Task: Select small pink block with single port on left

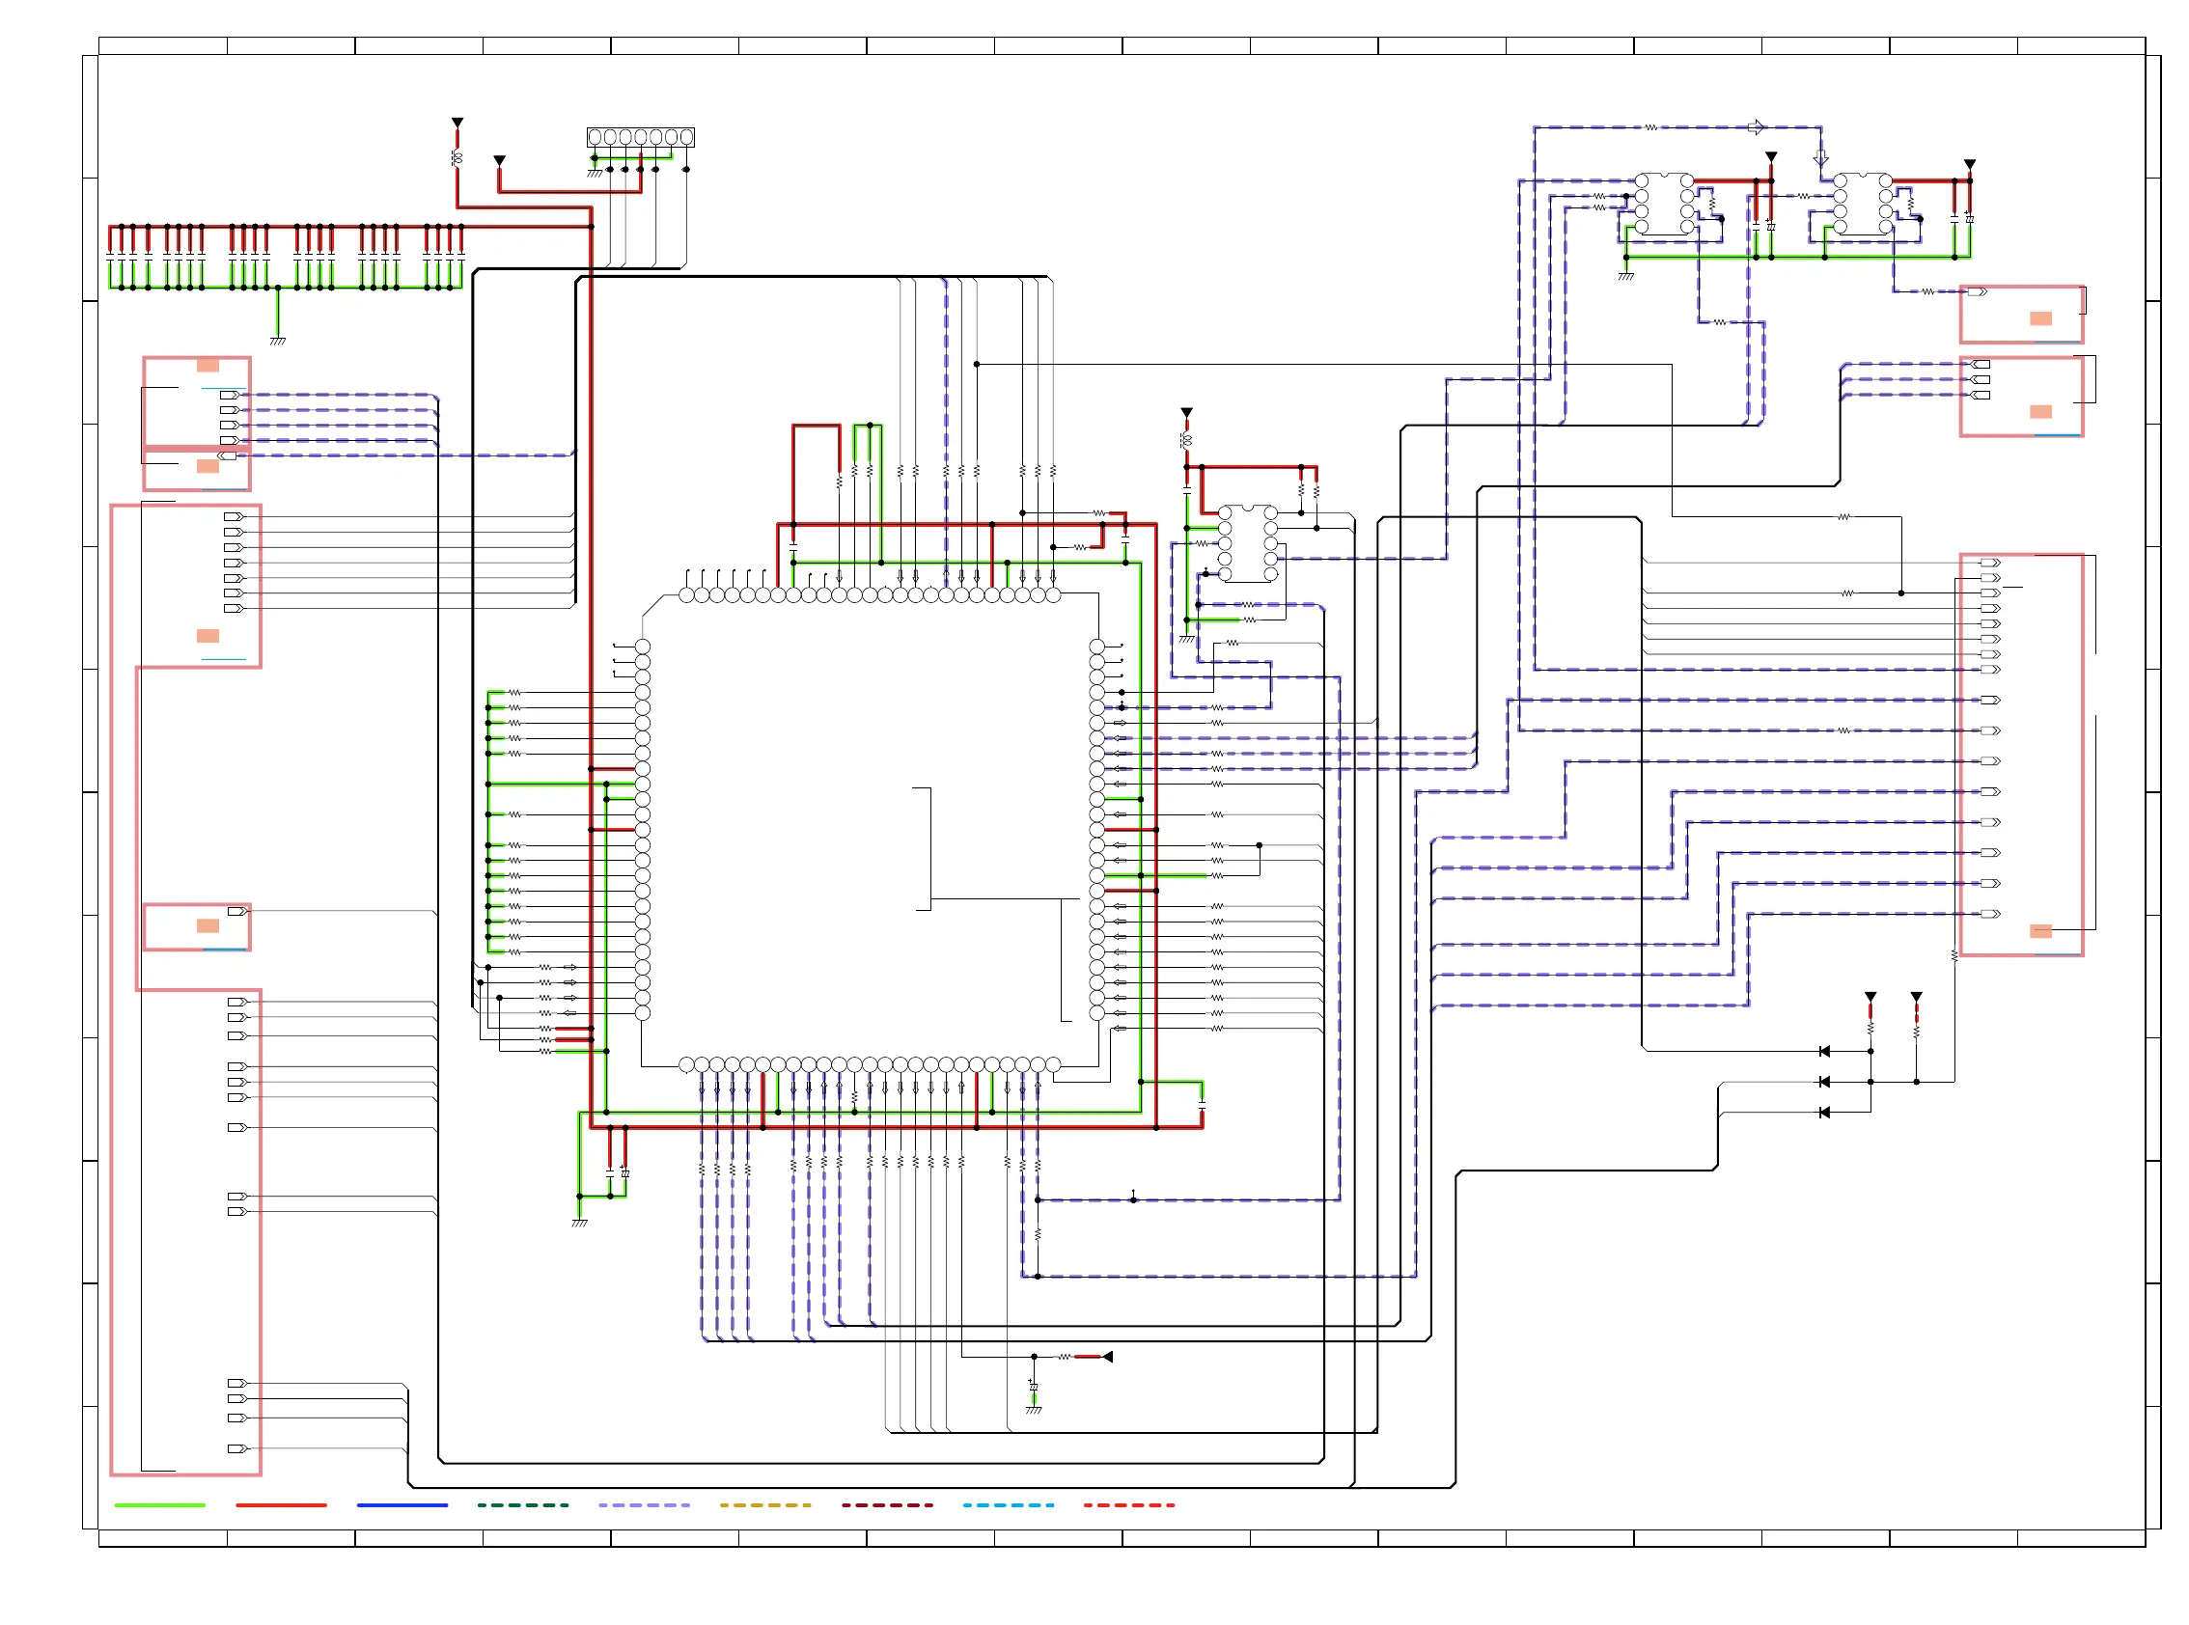Action: pos(197,926)
